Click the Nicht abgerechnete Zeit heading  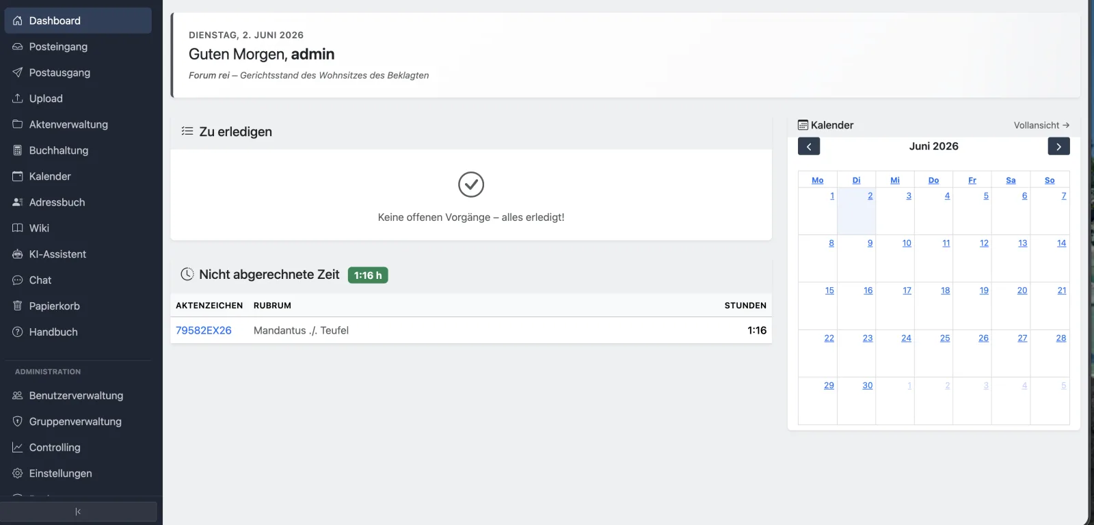pyautogui.click(x=269, y=275)
